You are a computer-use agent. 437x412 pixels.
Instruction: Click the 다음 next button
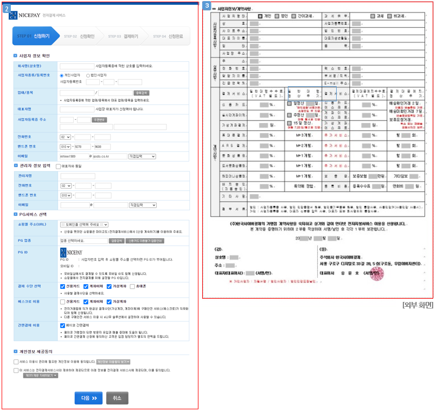(x=88, y=398)
